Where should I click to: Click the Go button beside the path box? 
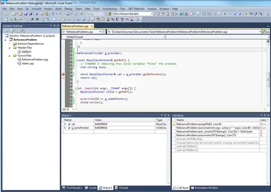click(x=266, y=32)
